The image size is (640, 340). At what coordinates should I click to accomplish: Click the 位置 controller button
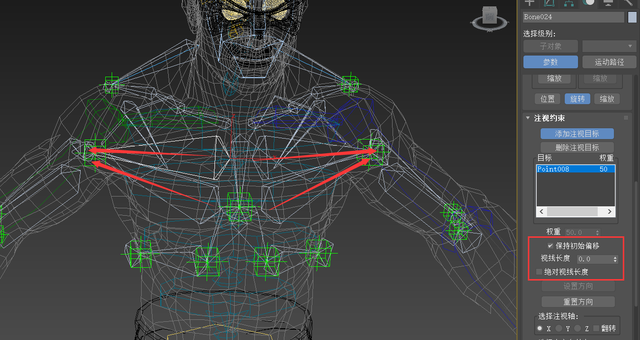(548, 99)
